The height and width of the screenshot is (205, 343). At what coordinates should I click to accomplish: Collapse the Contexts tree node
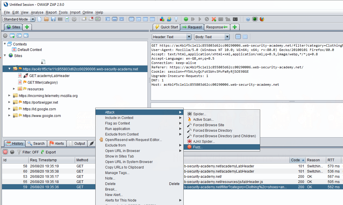pos(5,44)
